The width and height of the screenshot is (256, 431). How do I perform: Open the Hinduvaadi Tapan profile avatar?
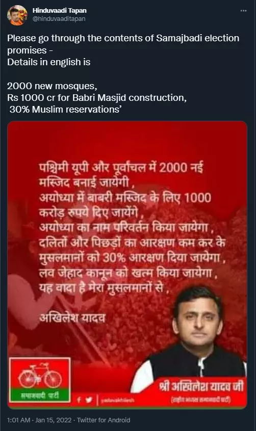pyautogui.click(x=17, y=15)
